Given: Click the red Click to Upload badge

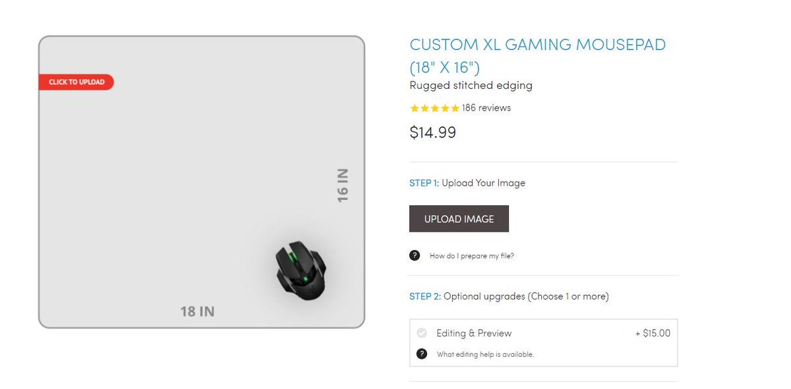Looking at the screenshot, I should [76, 82].
